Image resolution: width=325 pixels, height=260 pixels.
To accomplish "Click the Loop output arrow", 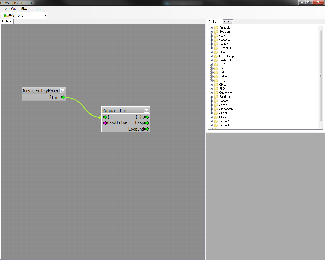I will tap(147, 123).
